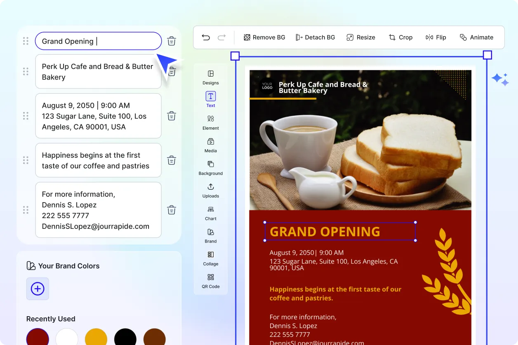Select the dark red recently used swatch
Screen dimensions: 518x345
[x=38, y=338]
